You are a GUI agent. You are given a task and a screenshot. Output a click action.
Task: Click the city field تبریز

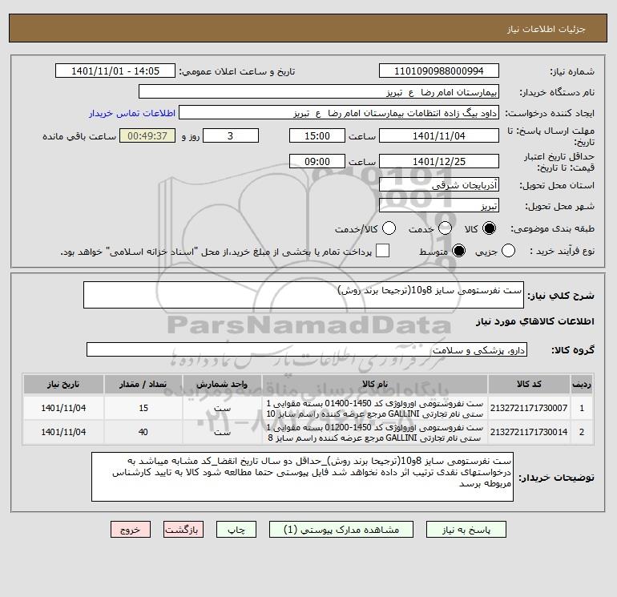coord(439,205)
